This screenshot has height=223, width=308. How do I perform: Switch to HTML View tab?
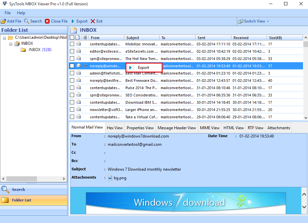coord(233,128)
